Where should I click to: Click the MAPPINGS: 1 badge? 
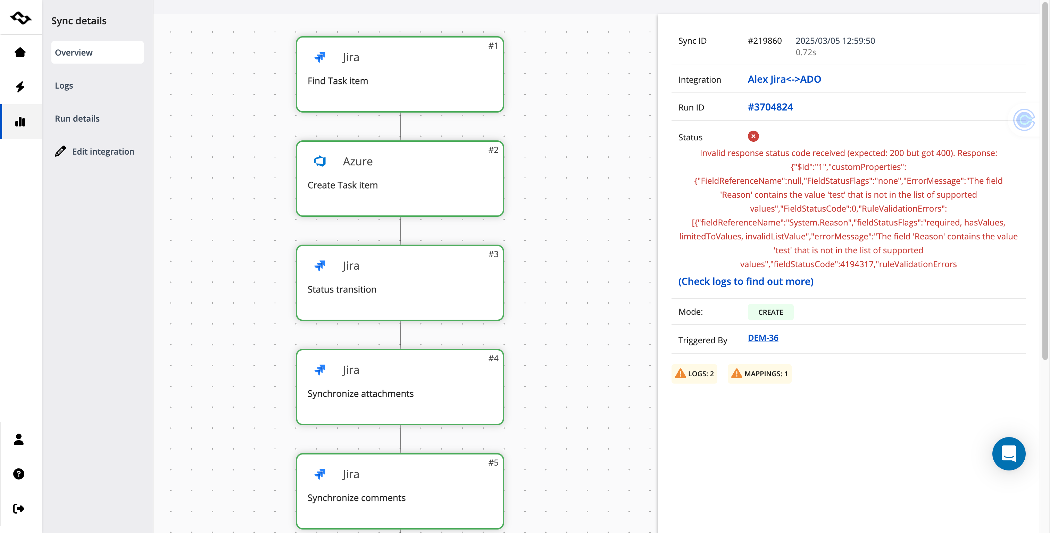(x=760, y=374)
